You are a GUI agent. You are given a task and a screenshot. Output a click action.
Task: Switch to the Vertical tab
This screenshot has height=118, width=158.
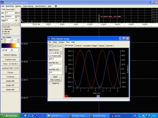pyautogui.click(x=78, y=46)
